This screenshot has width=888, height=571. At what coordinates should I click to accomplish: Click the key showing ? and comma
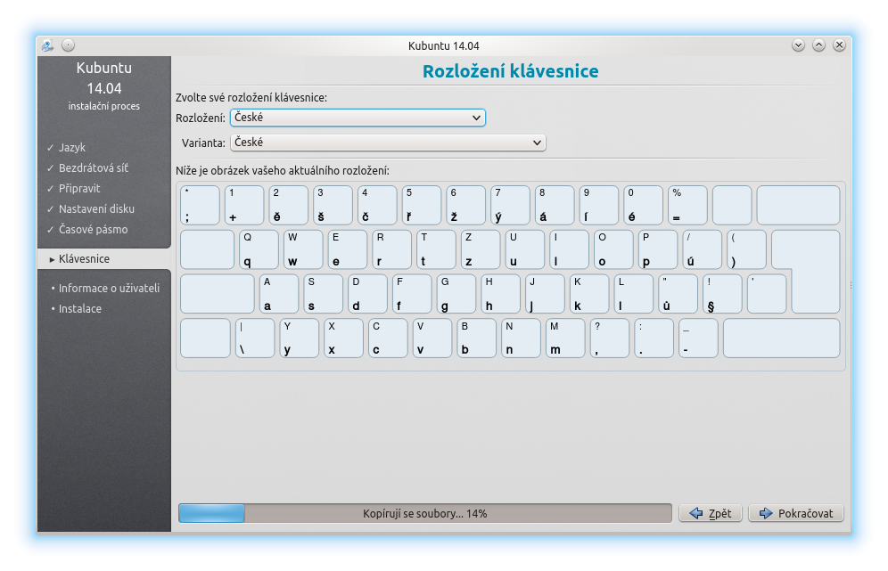tap(609, 338)
